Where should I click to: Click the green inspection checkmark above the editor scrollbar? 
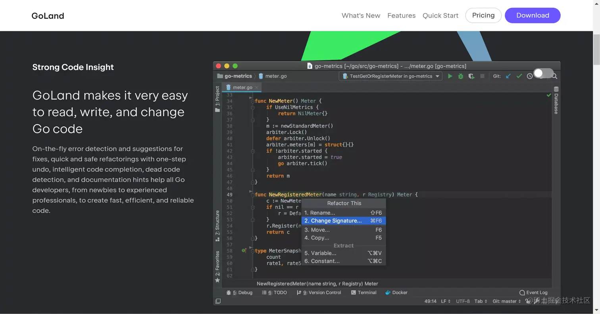click(549, 95)
